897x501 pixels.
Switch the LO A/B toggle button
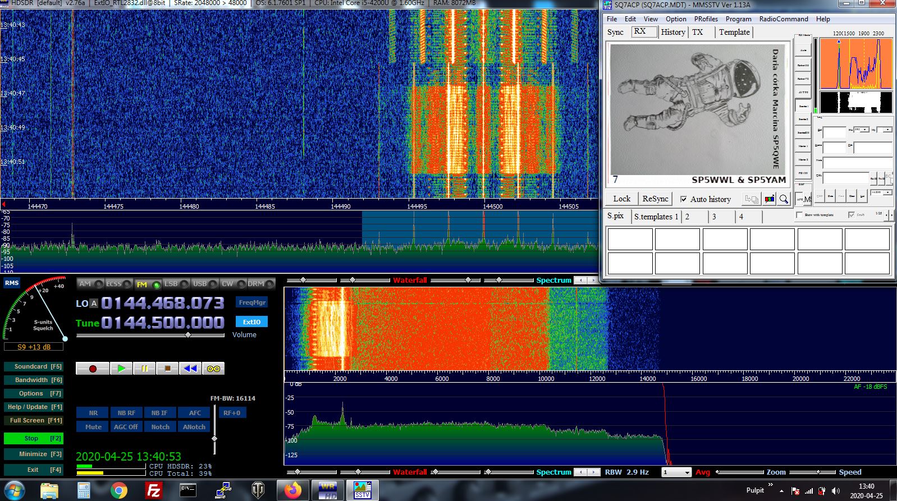coord(94,304)
